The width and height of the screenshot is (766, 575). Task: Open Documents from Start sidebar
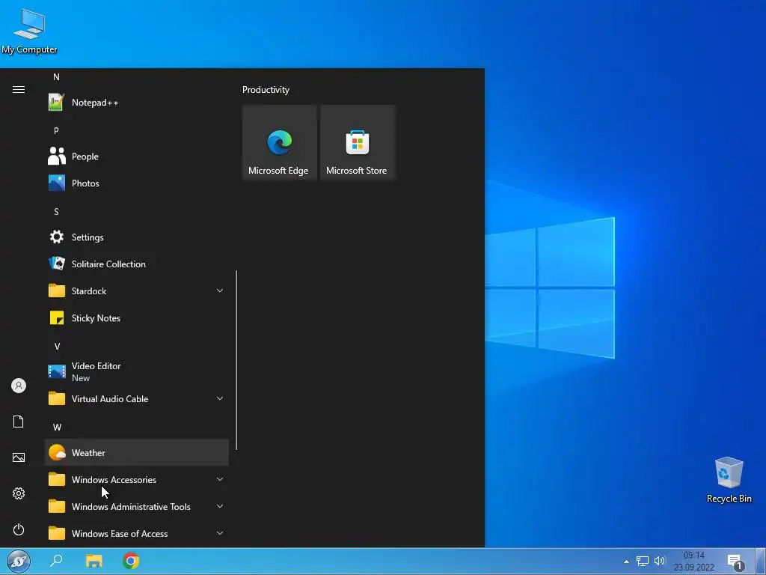tap(19, 422)
